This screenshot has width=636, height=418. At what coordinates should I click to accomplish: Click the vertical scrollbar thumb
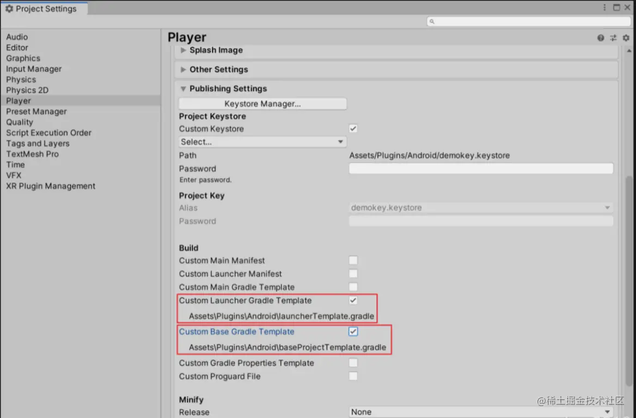(x=629, y=280)
